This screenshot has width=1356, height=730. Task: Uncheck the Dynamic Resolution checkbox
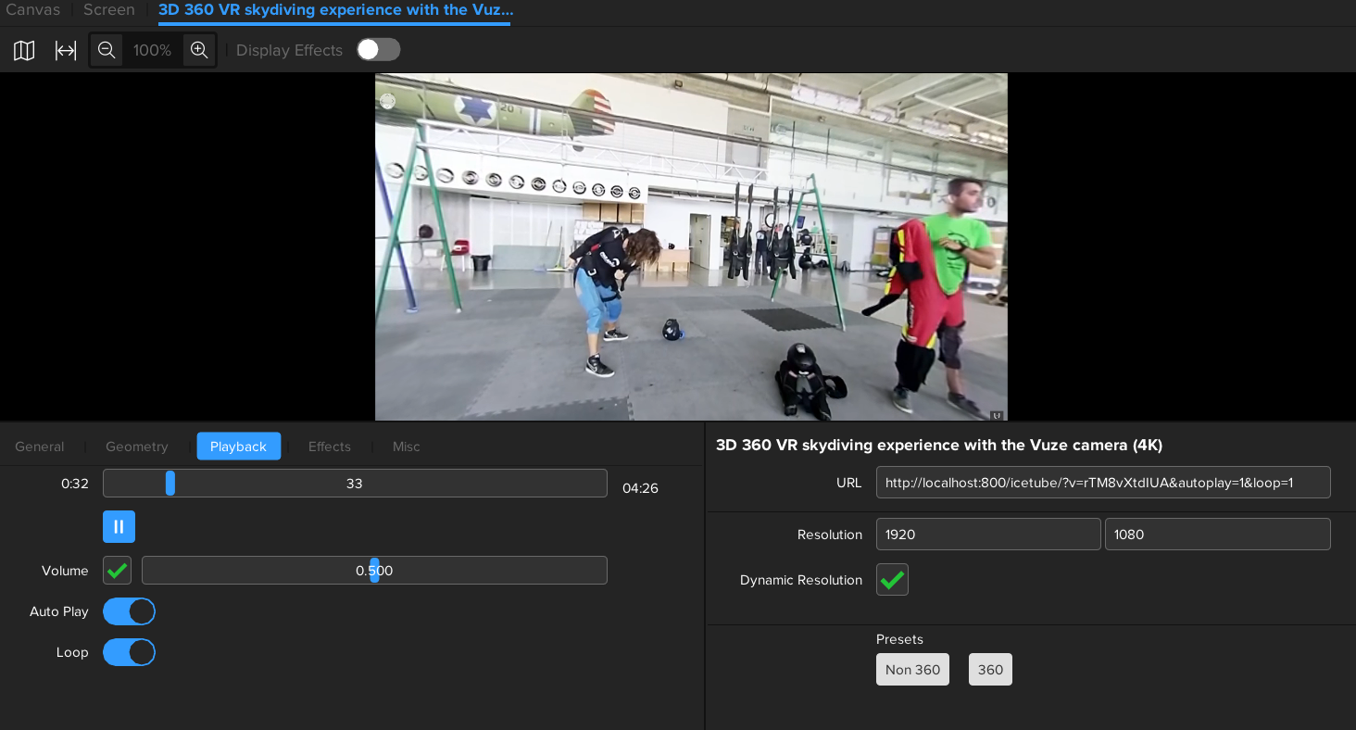(892, 580)
